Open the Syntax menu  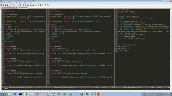click(12, 3)
